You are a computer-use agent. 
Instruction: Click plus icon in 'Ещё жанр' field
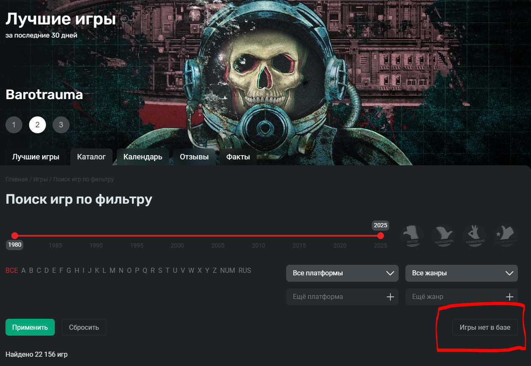510,297
